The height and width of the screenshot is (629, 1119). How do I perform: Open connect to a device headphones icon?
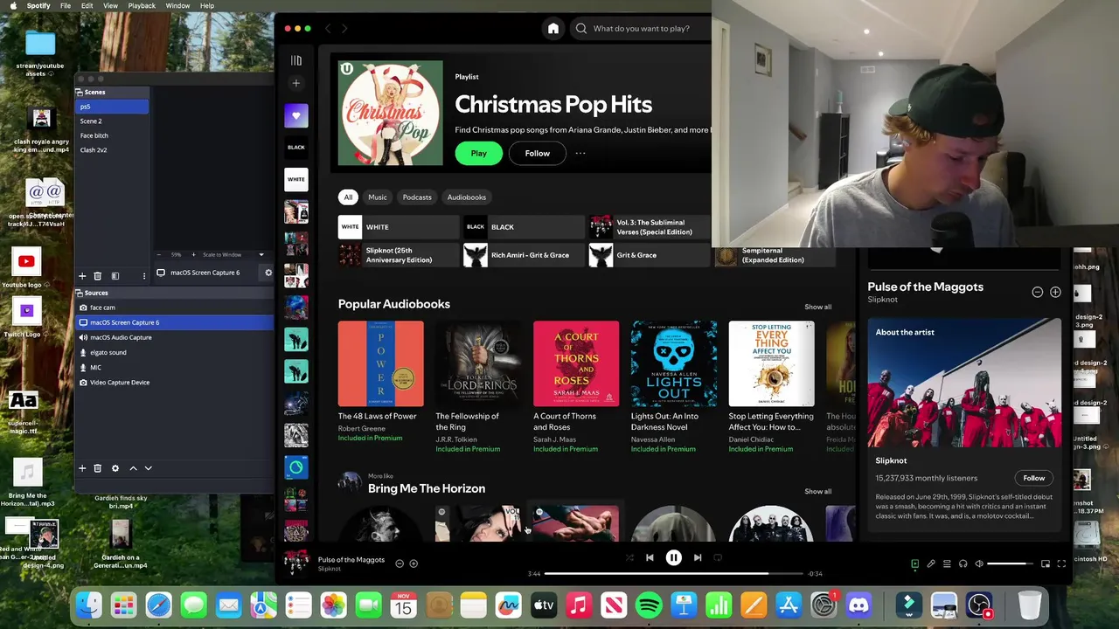tap(963, 563)
